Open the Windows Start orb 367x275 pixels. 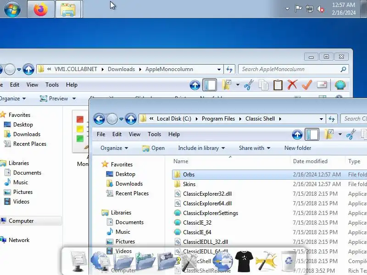[12, 9]
